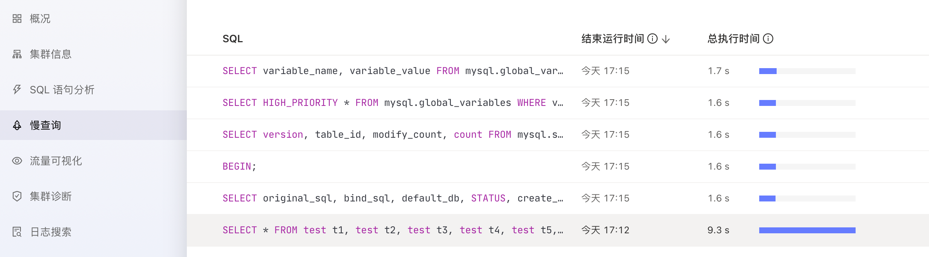929x257 pixels.
Task: Click info icon beside 结束运行时间 header
Action: (x=652, y=39)
